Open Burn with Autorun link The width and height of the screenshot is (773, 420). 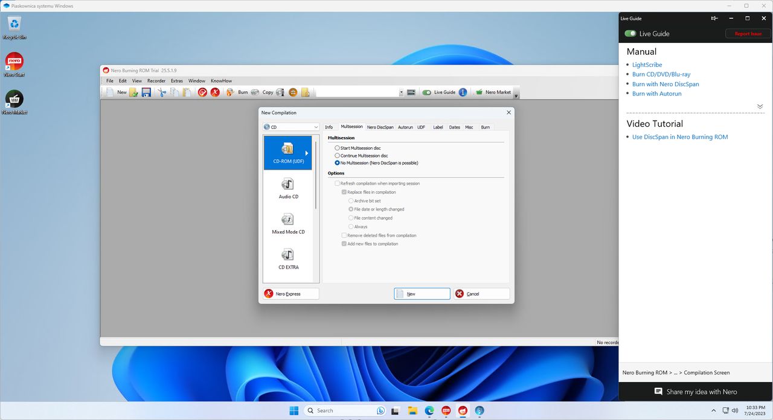pyautogui.click(x=657, y=94)
